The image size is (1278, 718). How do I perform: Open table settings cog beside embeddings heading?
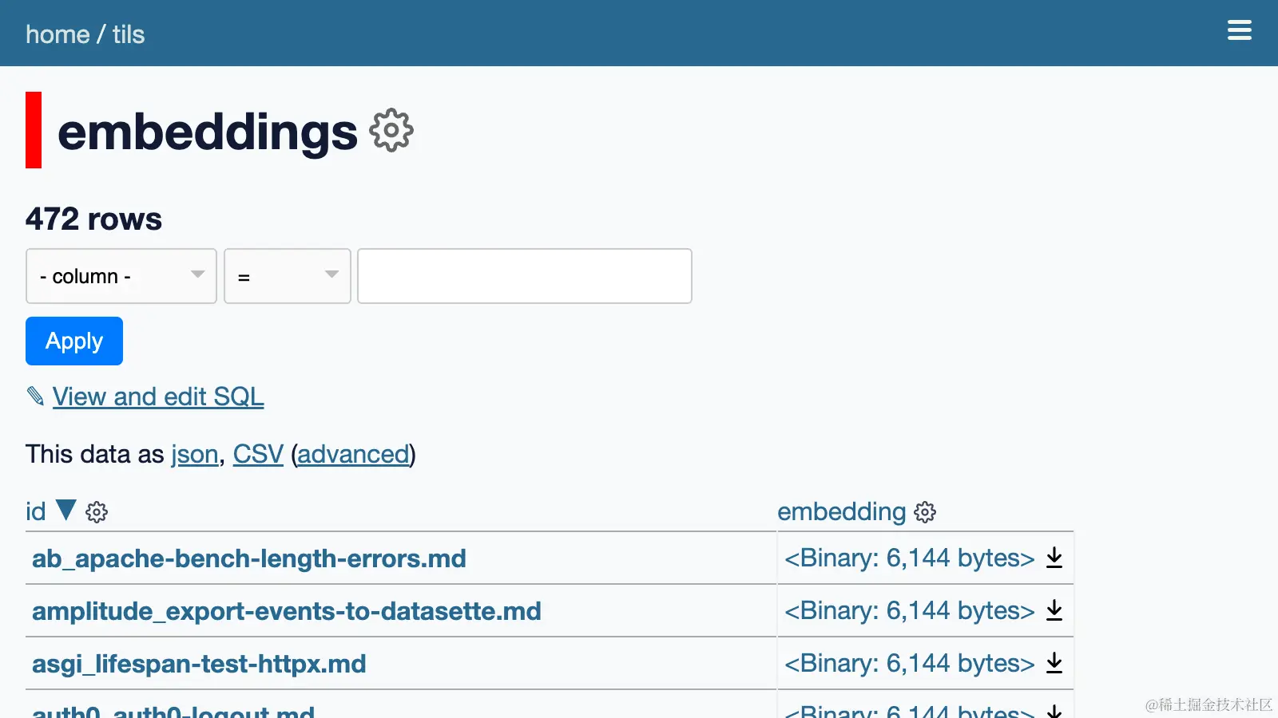click(x=391, y=130)
